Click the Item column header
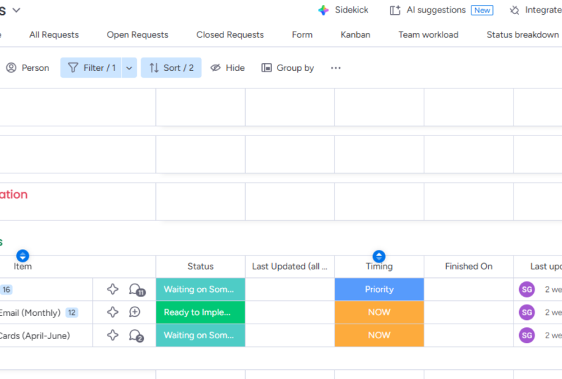 tap(22, 267)
